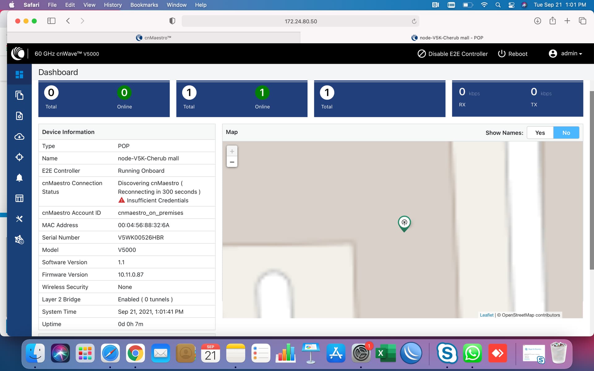Click the Insufficient Credentials warning icon
594x371 pixels.
coord(122,200)
